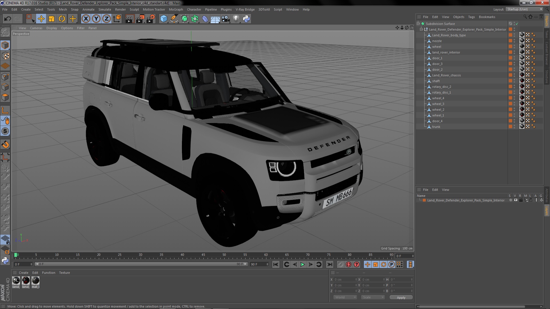The height and width of the screenshot is (309, 550).
Task: Open viewport Cameras menu
Action: (x=36, y=28)
